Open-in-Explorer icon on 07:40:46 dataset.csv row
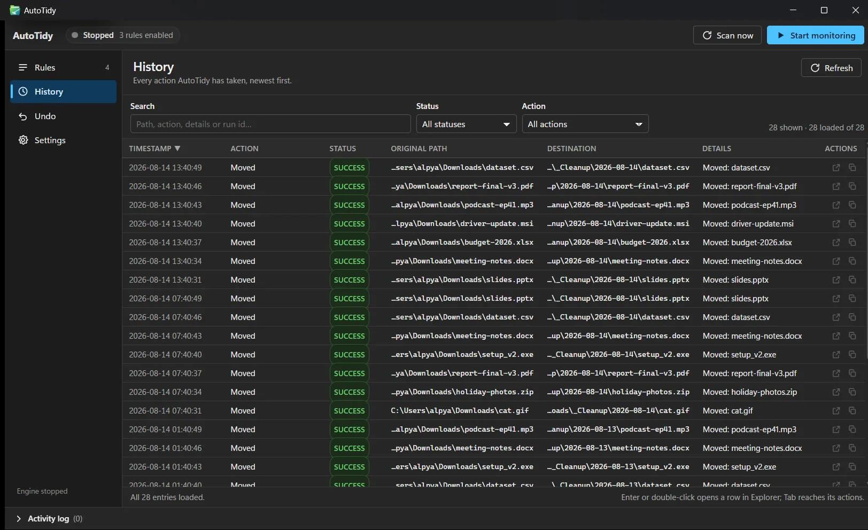Viewport: 868px width, 530px height. (x=836, y=317)
